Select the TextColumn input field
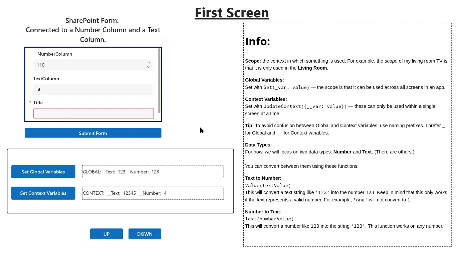Image resolution: width=460 pixels, height=256 pixels. pyautogui.click(x=93, y=90)
